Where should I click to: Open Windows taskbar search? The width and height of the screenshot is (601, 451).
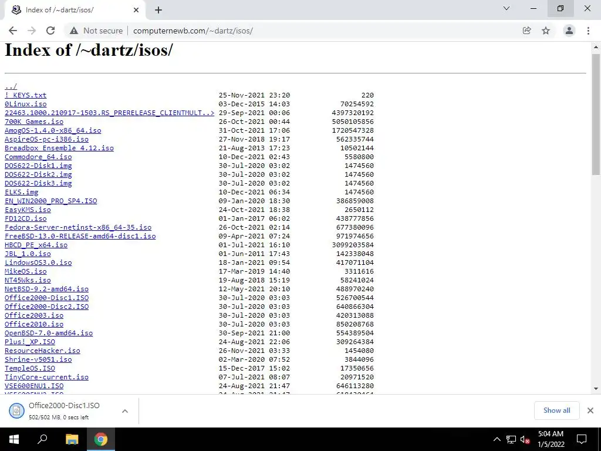[x=42, y=439]
